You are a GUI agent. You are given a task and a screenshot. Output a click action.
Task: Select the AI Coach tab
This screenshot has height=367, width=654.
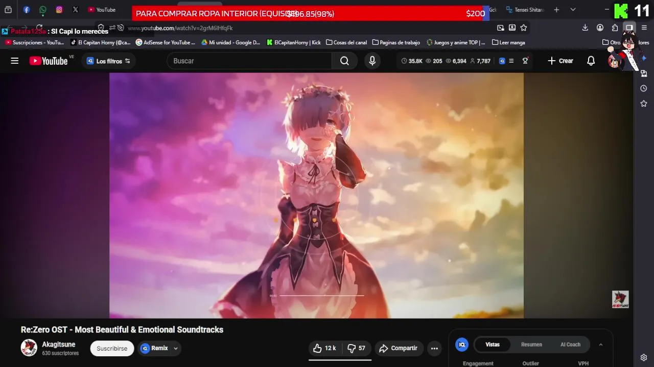coord(570,345)
